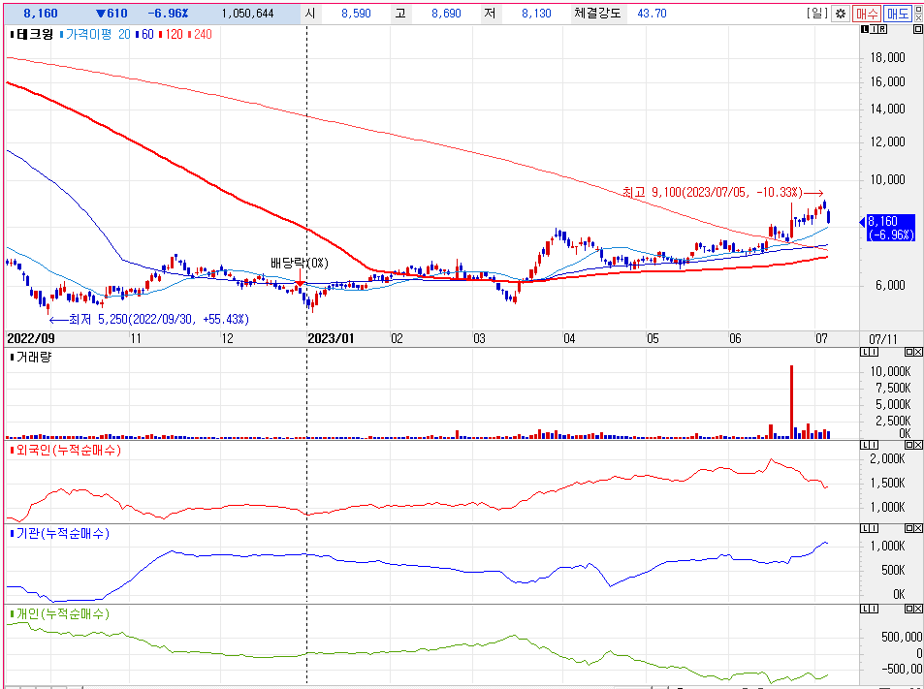Click the 외국인(누적순매수) indicator label

click(x=69, y=451)
